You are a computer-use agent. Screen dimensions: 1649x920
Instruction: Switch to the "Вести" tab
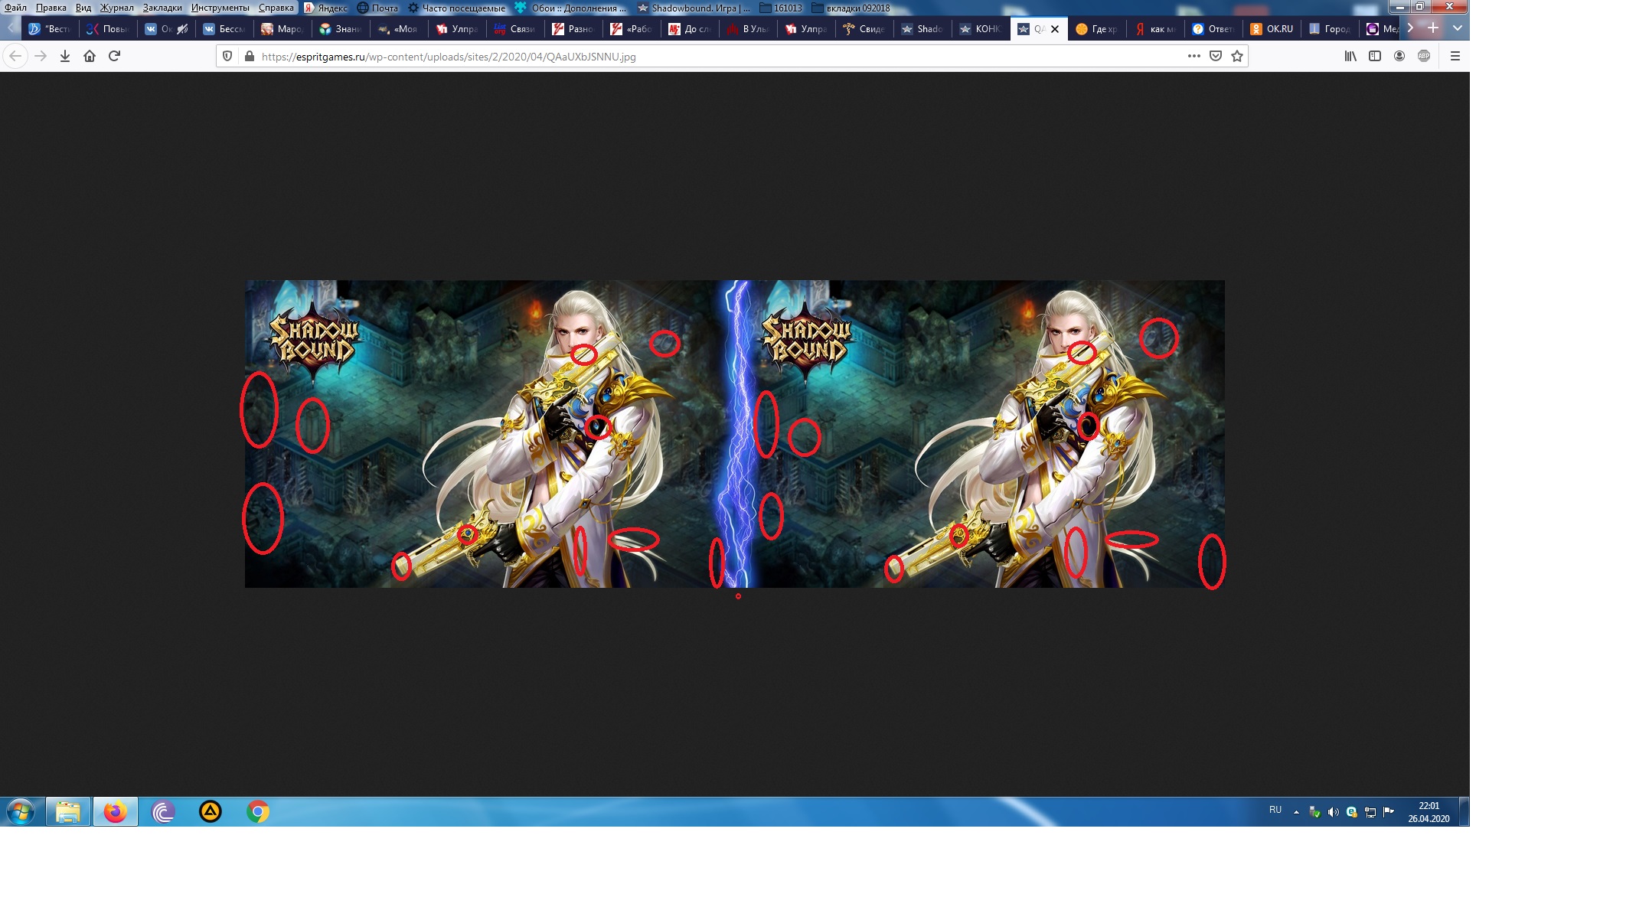pos(50,29)
